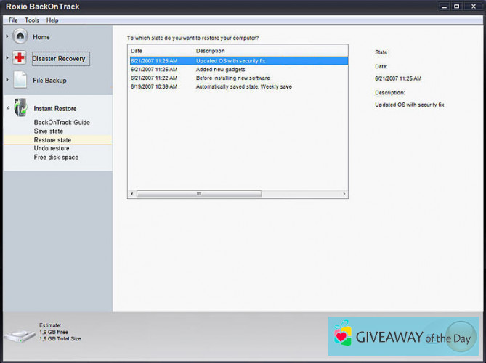This screenshot has width=486, height=363.
Task: Collapse the Instant Restore section arrow
Action: tap(7, 108)
